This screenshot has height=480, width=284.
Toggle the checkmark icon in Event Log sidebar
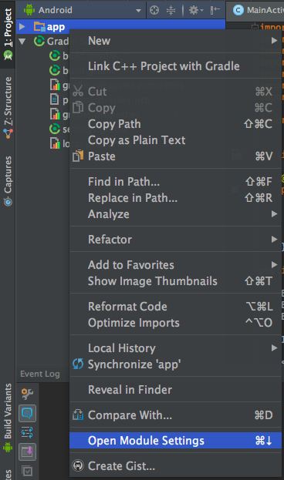click(x=27, y=471)
